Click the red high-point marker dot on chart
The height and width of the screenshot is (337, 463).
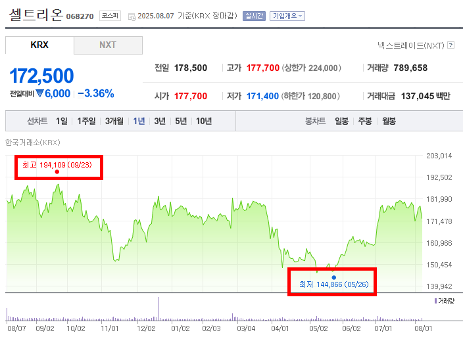(57, 172)
